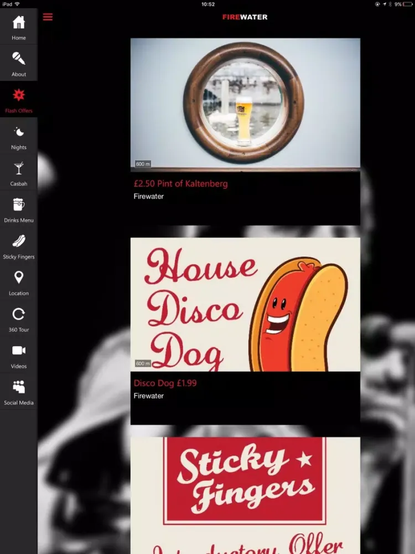The height and width of the screenshot is (554, 415).
Task: Tap the 'Nights' sidebar label
Action: tap(19, 147)
